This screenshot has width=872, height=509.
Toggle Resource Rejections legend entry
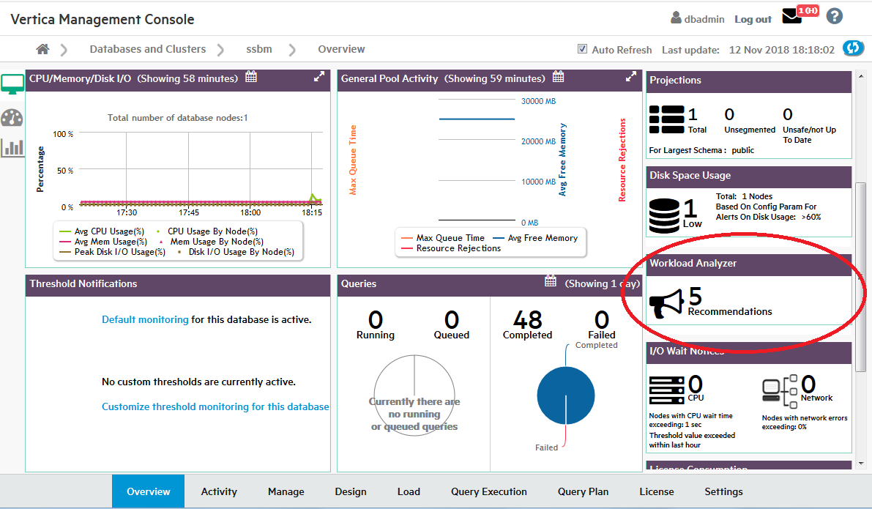(x=451, y=249)
